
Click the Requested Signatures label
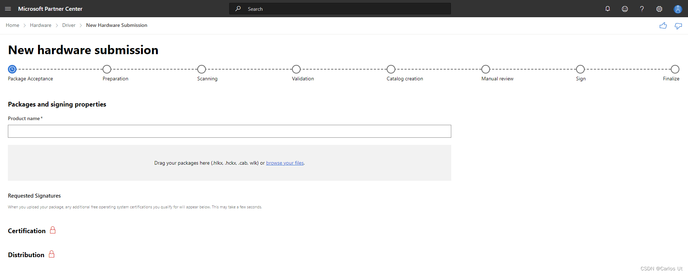(34, 195)
